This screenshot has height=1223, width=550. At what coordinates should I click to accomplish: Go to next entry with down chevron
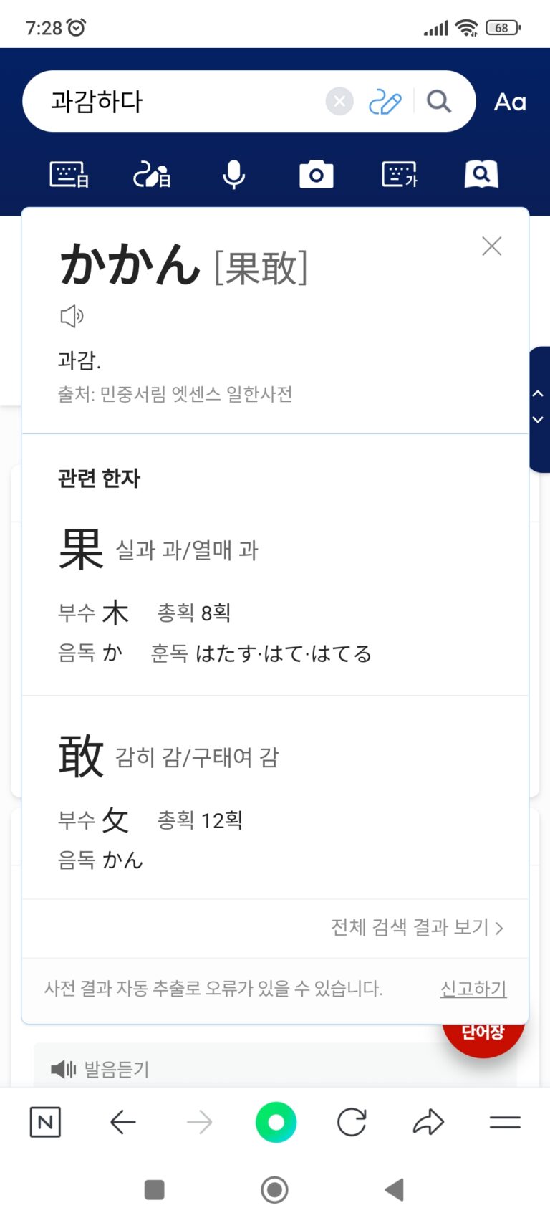point(538,420)
